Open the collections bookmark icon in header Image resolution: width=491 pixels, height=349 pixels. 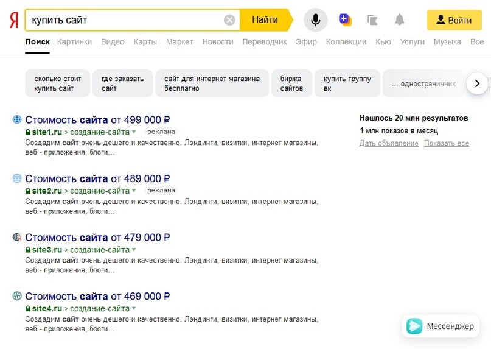[x=372, y=20]
